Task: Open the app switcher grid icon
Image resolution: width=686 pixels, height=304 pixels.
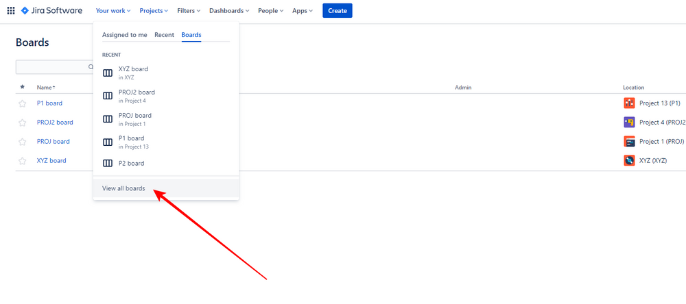Action: point(11,10)
